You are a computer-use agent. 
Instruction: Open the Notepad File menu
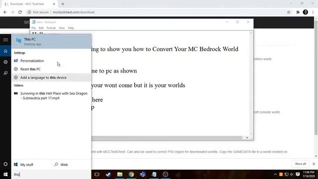[33, 28]
